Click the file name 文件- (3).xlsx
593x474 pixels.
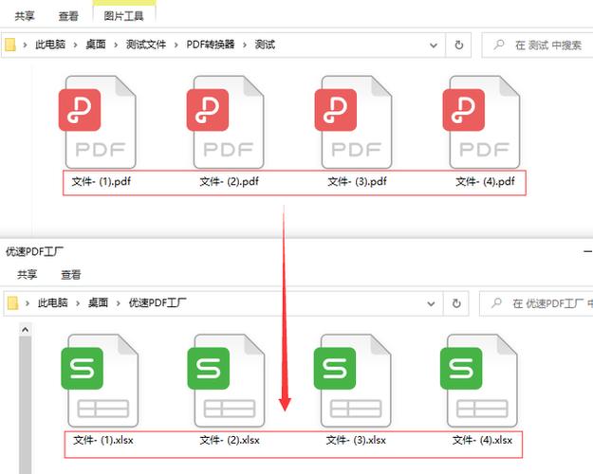(x=356, y=440)
